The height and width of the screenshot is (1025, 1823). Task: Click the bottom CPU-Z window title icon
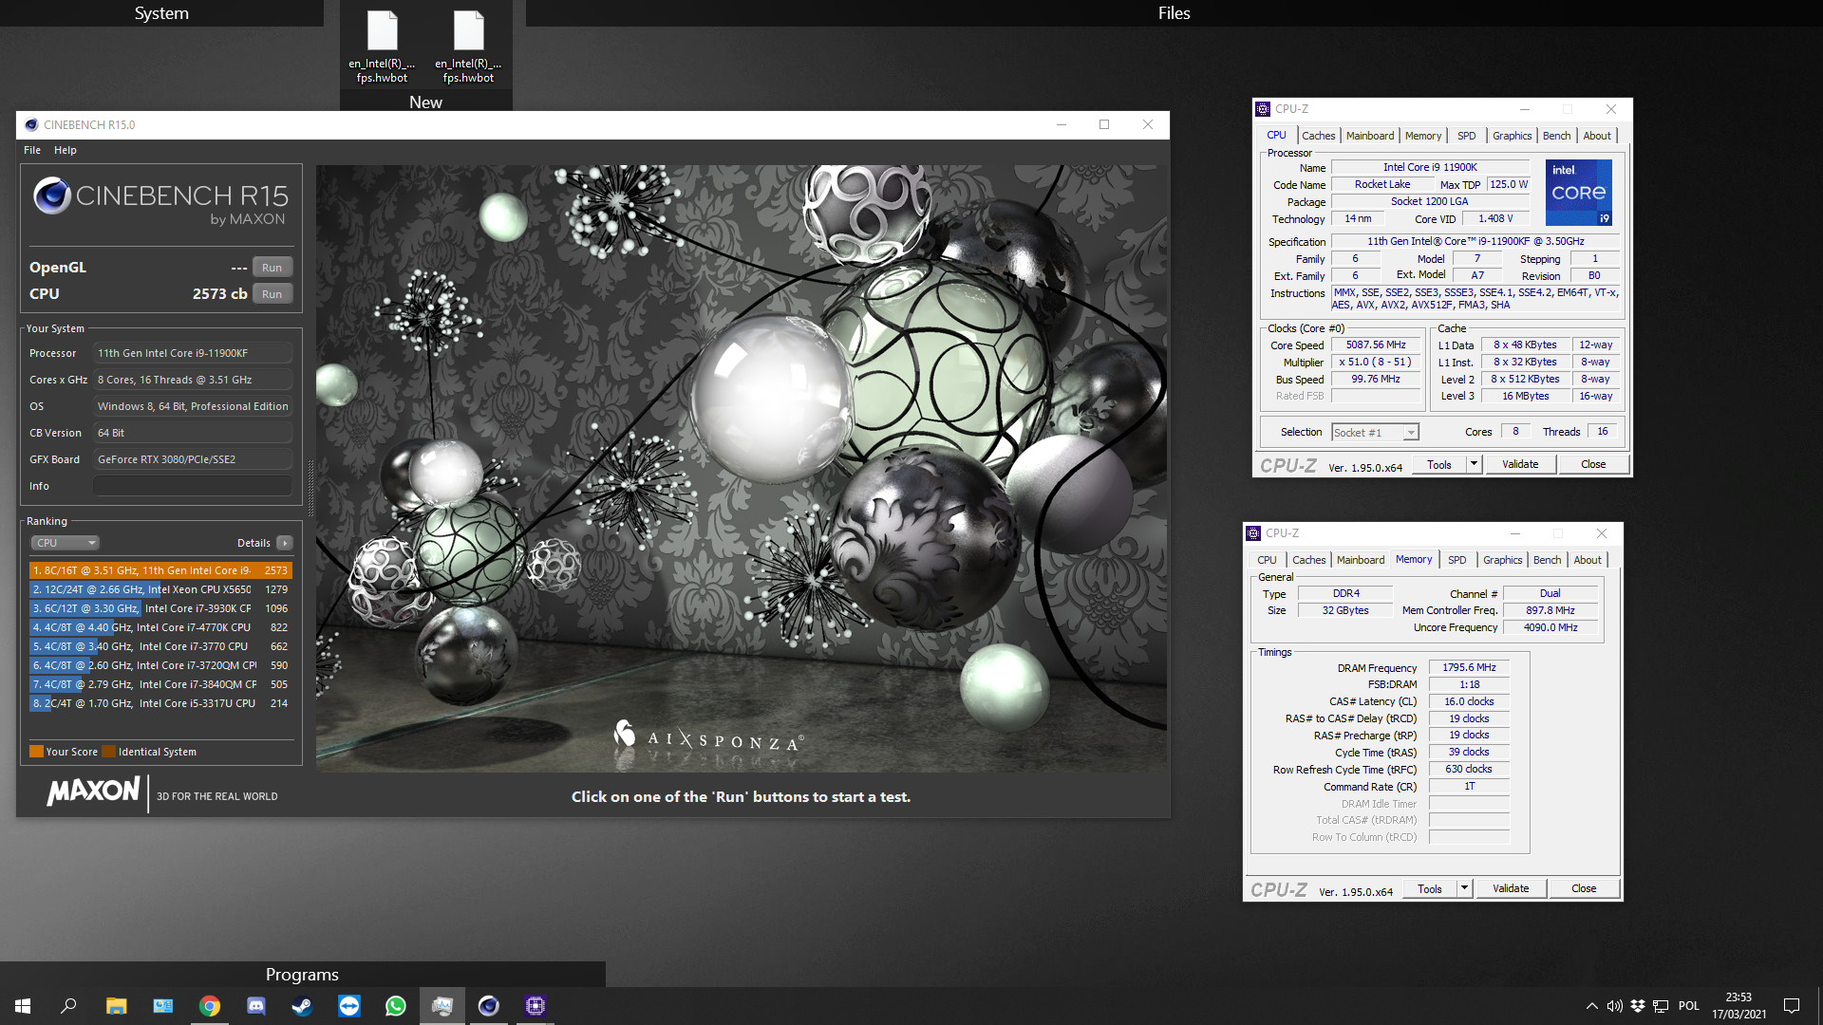coord(1253,533)
